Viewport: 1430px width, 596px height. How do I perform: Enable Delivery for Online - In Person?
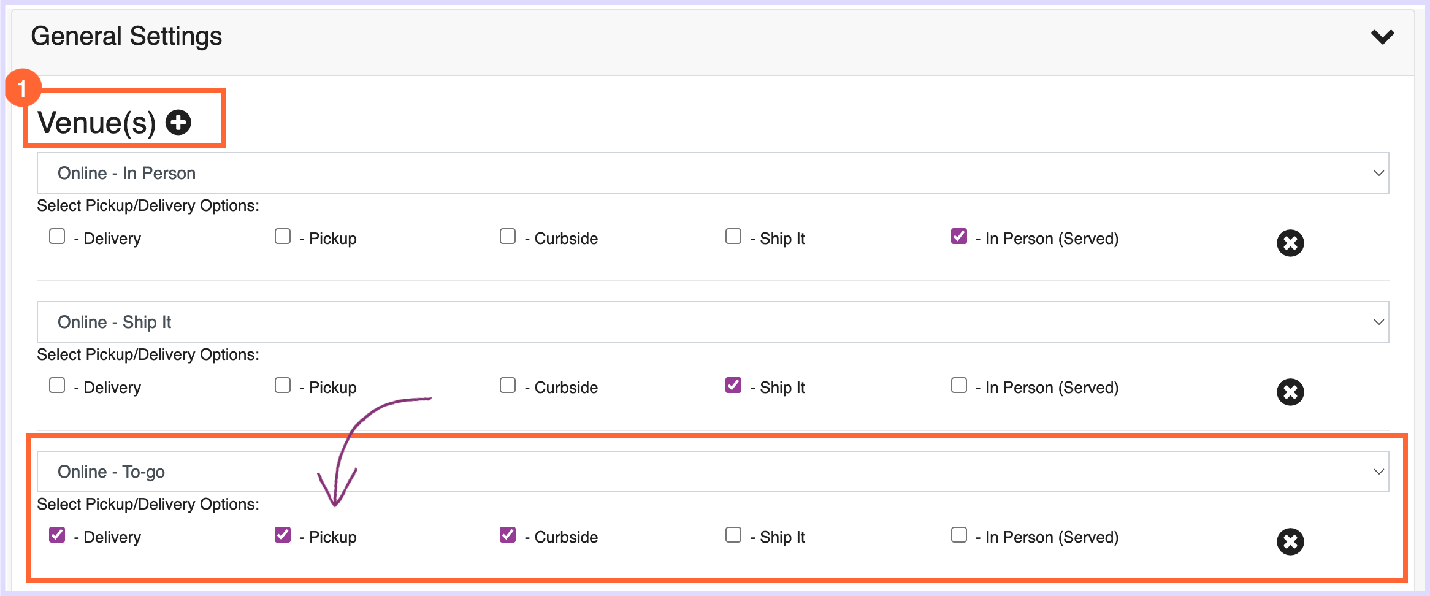[x=57, y=236]
